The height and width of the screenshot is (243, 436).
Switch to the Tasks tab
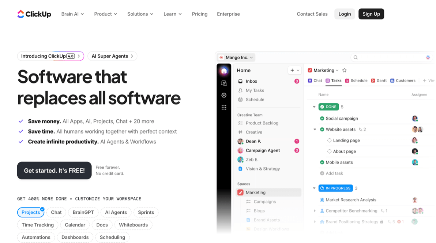tap(333, 81)
